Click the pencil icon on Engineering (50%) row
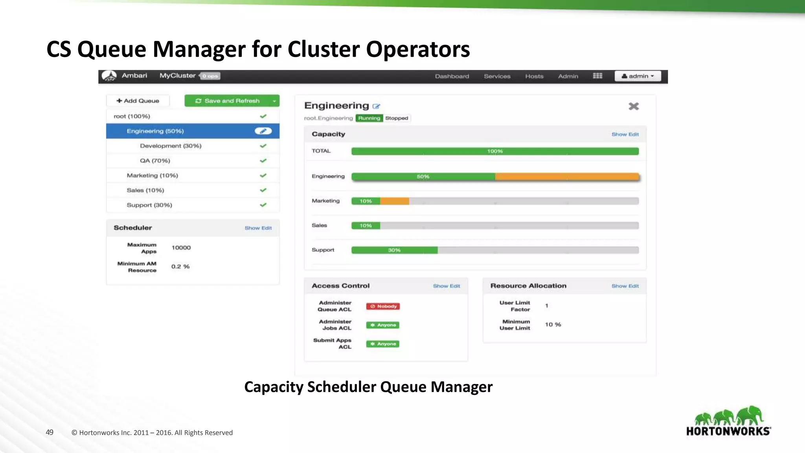Image resolution: width=805 pixels, height=453 pixels. coord(263,131)
